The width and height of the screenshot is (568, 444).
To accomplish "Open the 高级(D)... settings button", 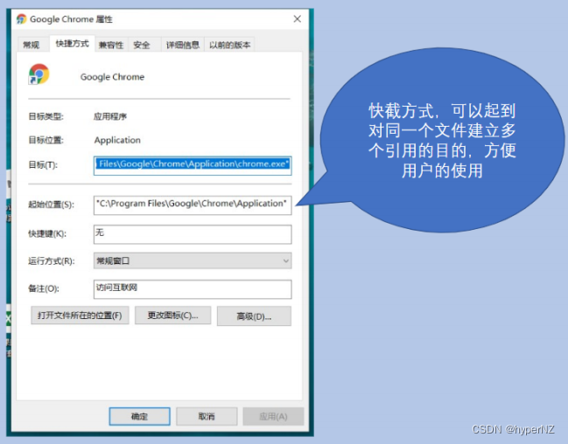I will pyautogui.click(x=254, y=316).
